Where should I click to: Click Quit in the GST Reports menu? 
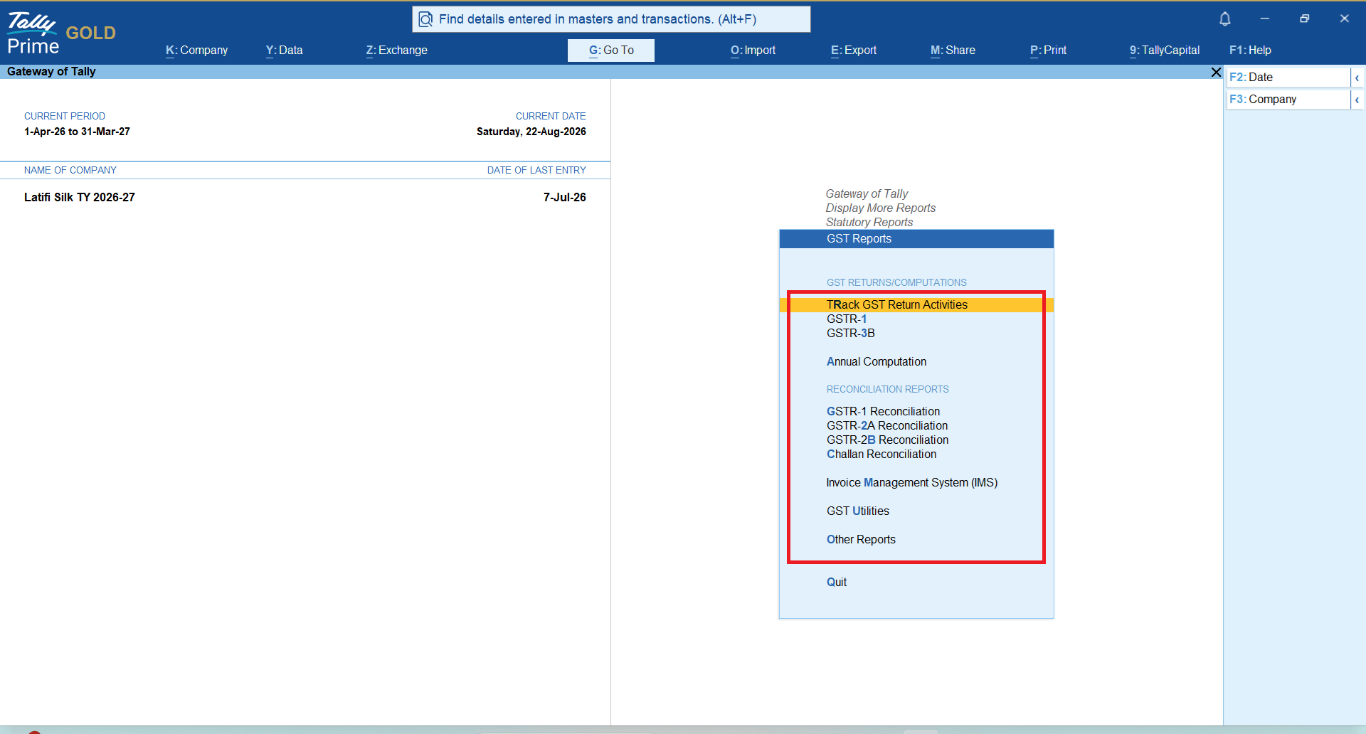coord(836,583)
